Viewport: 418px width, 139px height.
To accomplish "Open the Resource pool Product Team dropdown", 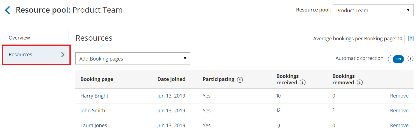I will pos(373,10).
